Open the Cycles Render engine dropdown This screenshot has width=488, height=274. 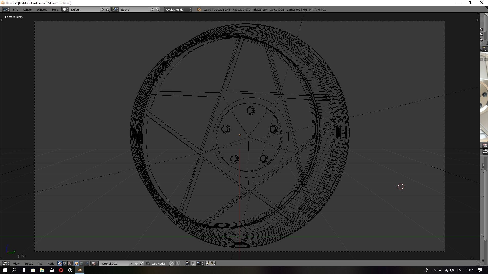coord(178,10)
